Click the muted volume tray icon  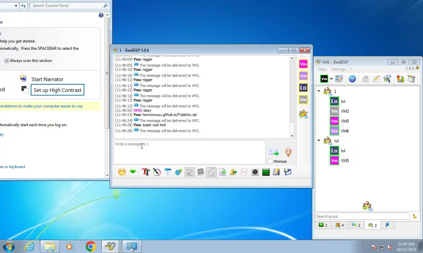pyautogui.click(x=390, y=247)
